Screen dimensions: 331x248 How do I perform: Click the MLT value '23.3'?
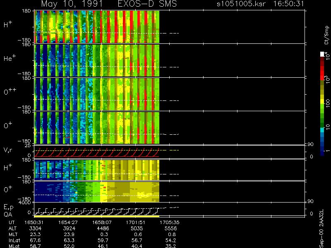(x=36, y=234)
